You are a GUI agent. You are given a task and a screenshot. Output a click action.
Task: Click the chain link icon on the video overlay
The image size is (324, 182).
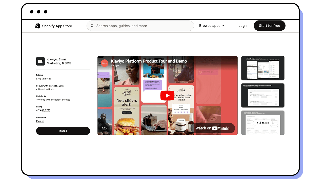pos(104,128)
